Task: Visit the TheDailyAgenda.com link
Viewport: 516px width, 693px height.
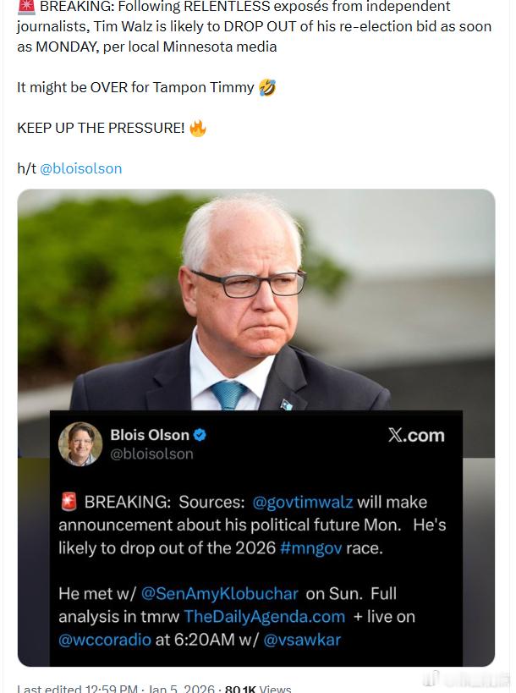Action: pyautogui.click(x=265, y=616)
